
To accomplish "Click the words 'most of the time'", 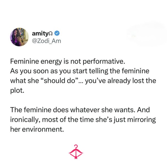I will coord(68,120).
